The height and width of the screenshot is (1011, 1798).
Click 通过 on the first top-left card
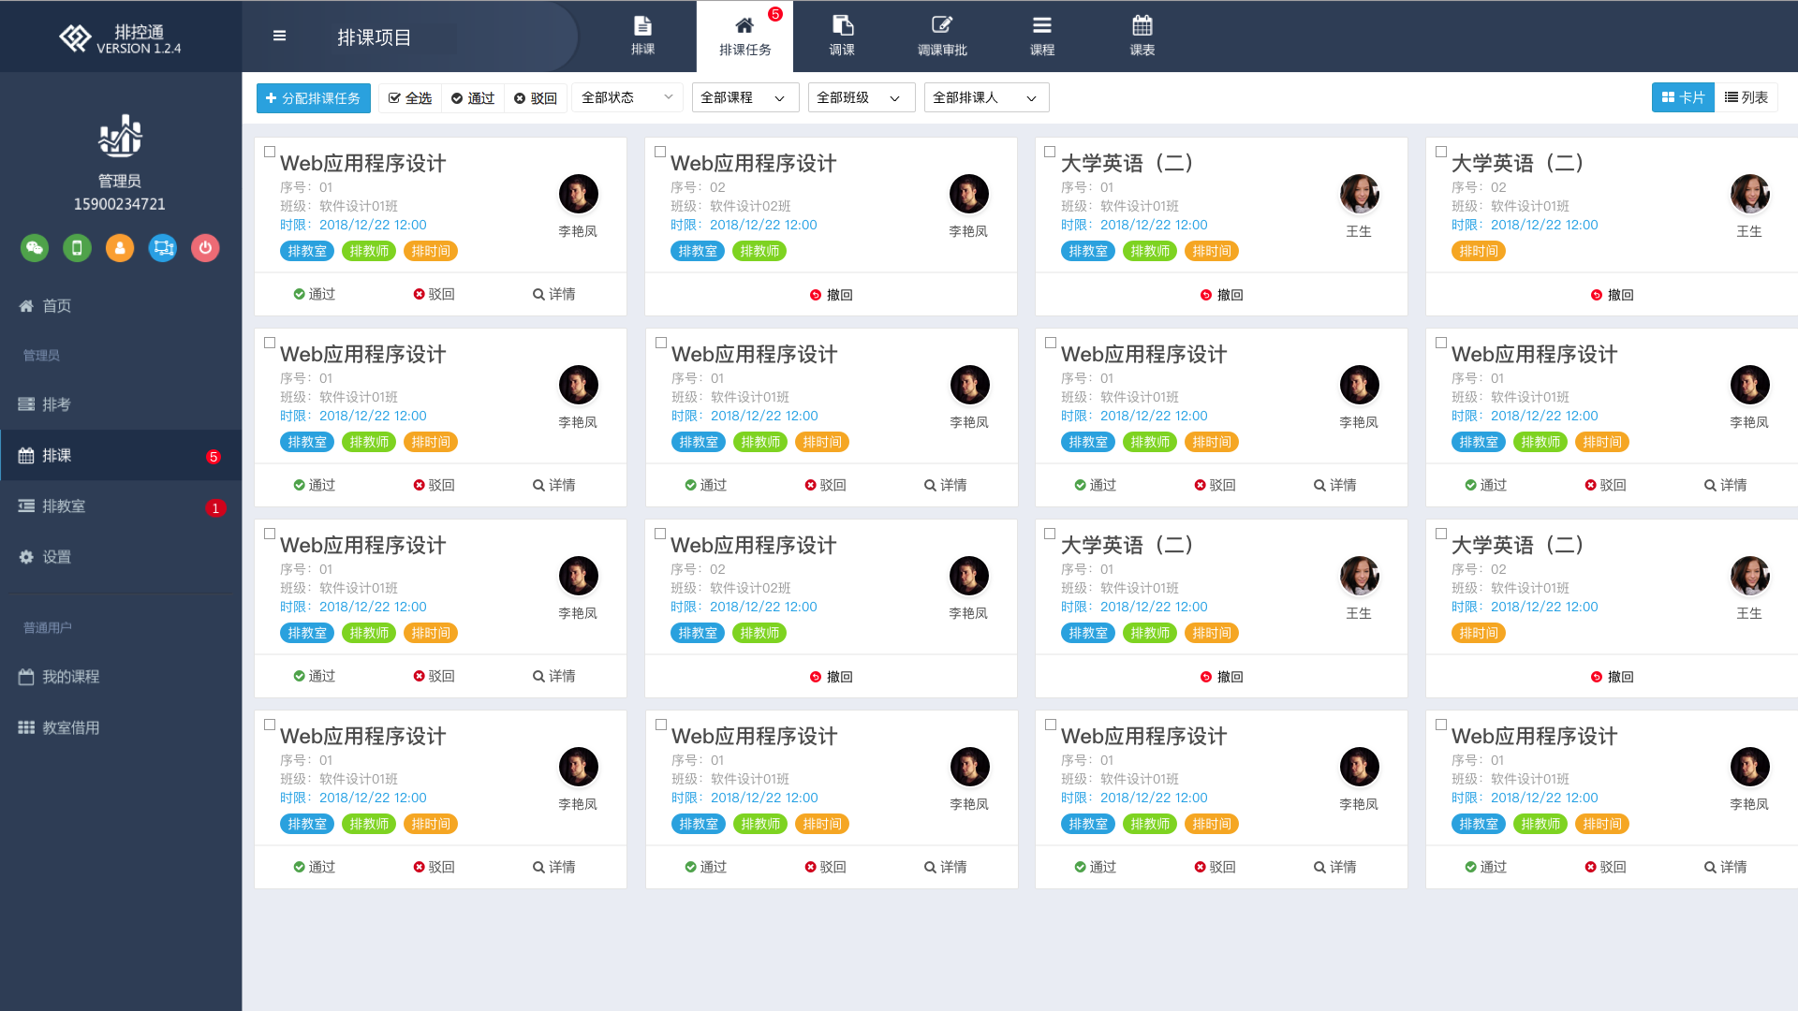point(315,294)
